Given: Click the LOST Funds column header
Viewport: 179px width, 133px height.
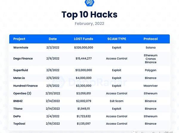Looking at the screenshot, I should (x=84, y=39).
